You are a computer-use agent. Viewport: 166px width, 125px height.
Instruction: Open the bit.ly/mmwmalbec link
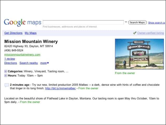(60, 88)
